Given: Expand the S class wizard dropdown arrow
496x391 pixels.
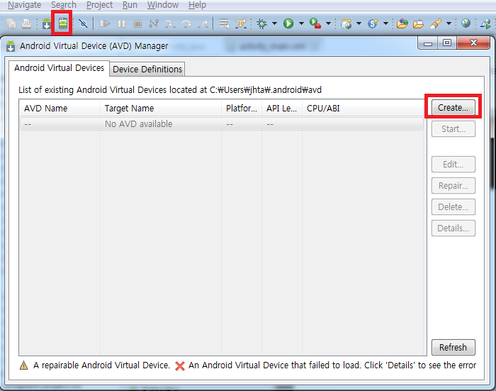Looking at the screenshot, I should (386, 23).
